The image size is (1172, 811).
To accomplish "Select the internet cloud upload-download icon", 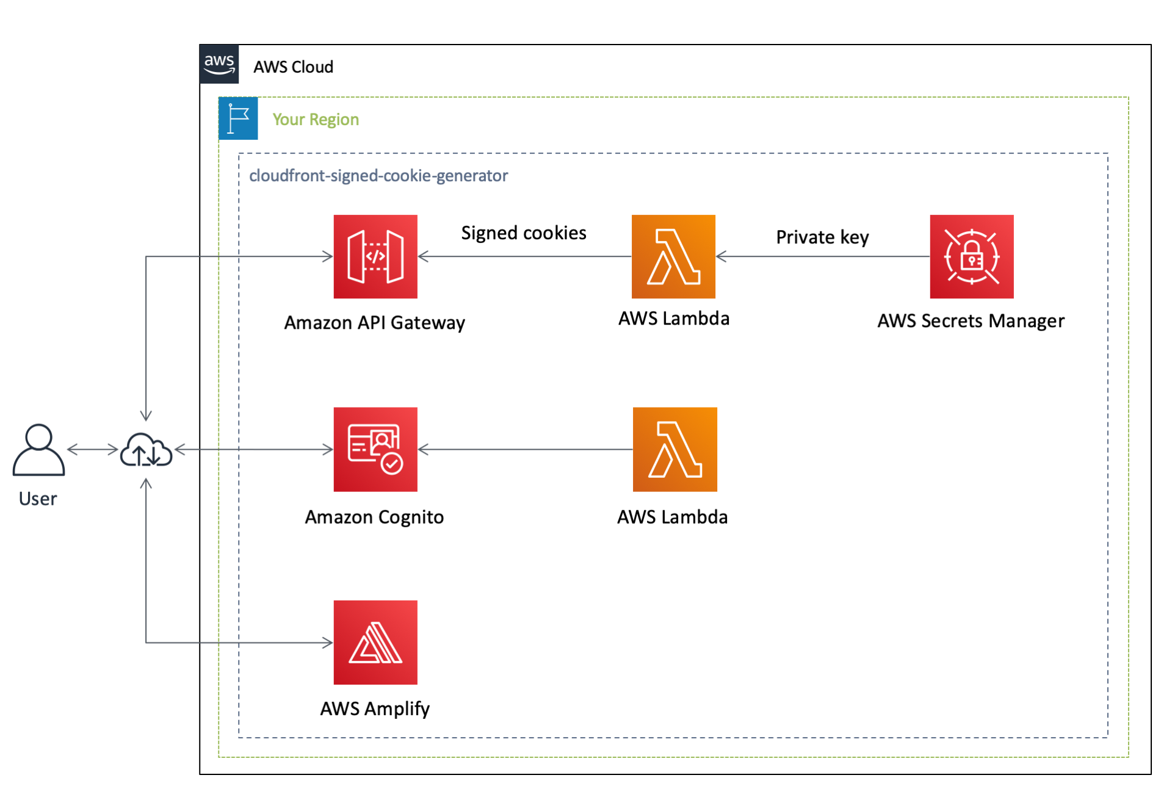I will [146, 450].
